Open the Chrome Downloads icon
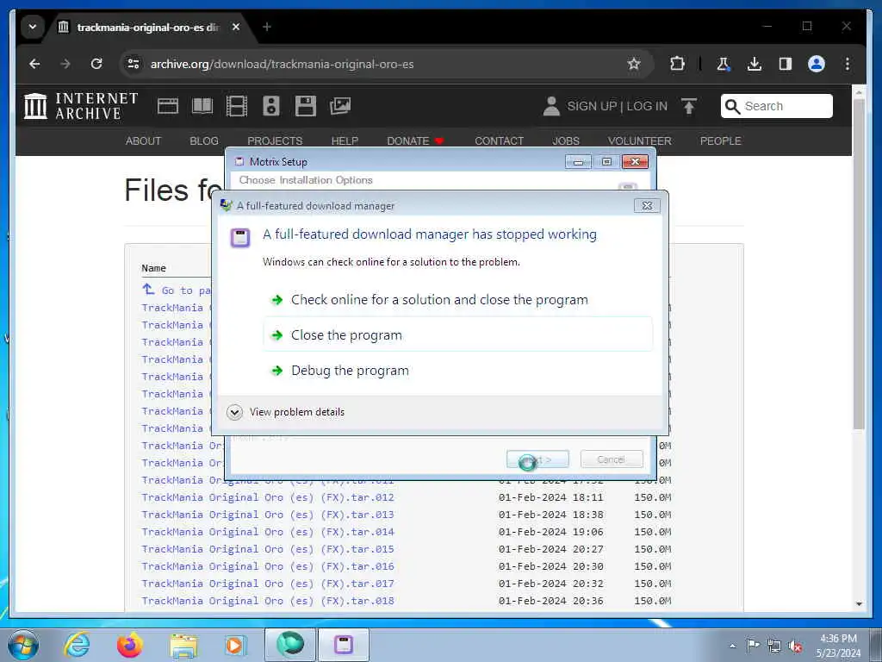Screen dimensions: 882x662 click(x=755, y=64)
